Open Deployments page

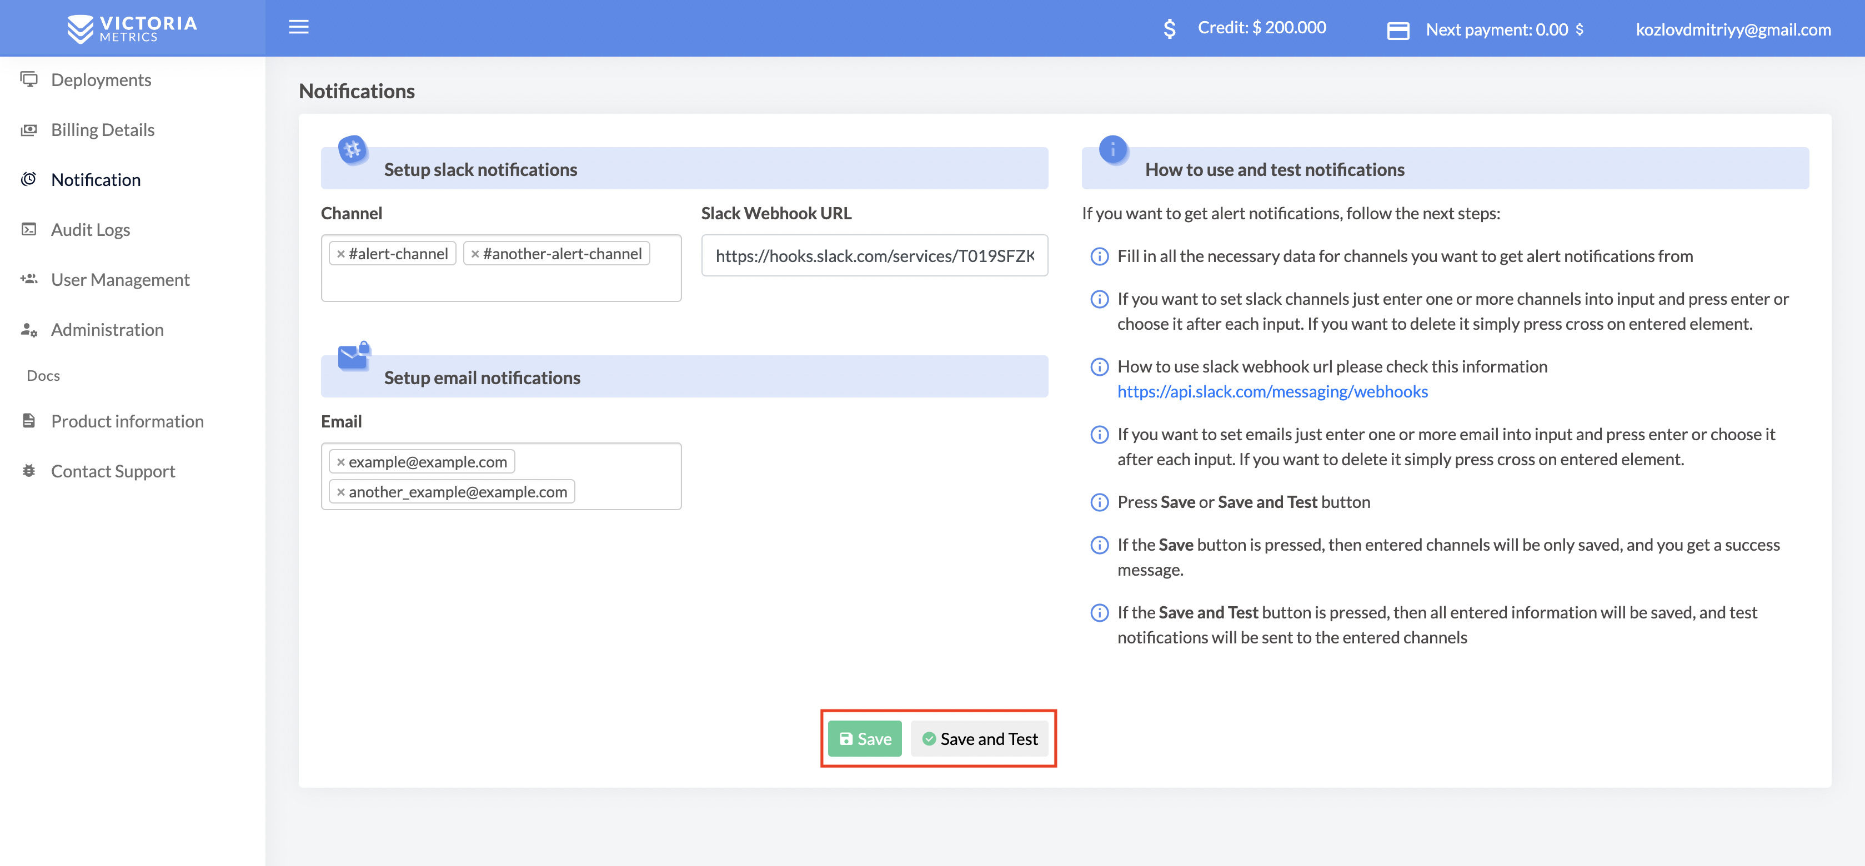click(101, 79)
